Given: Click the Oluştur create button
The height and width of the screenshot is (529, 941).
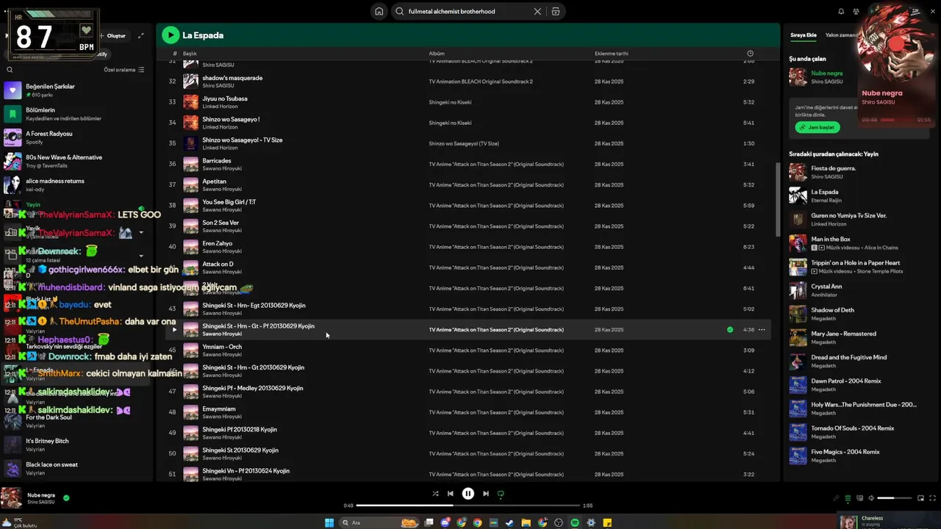Looking at the screenshot, I should 113,35.
